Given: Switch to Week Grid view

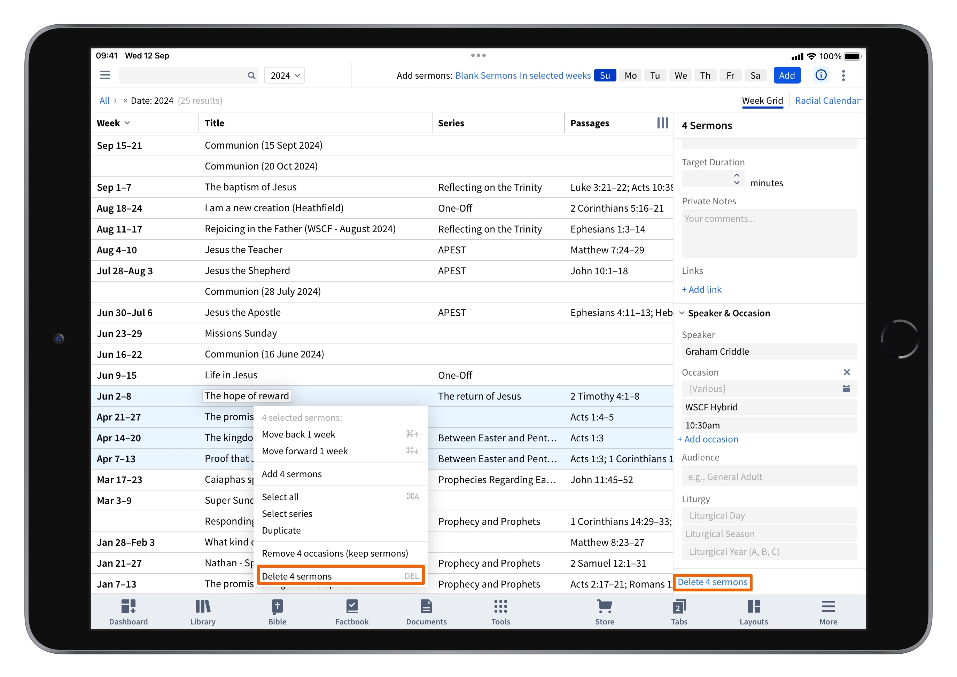Looking at the screenshot, I should [x=762, y=101].
